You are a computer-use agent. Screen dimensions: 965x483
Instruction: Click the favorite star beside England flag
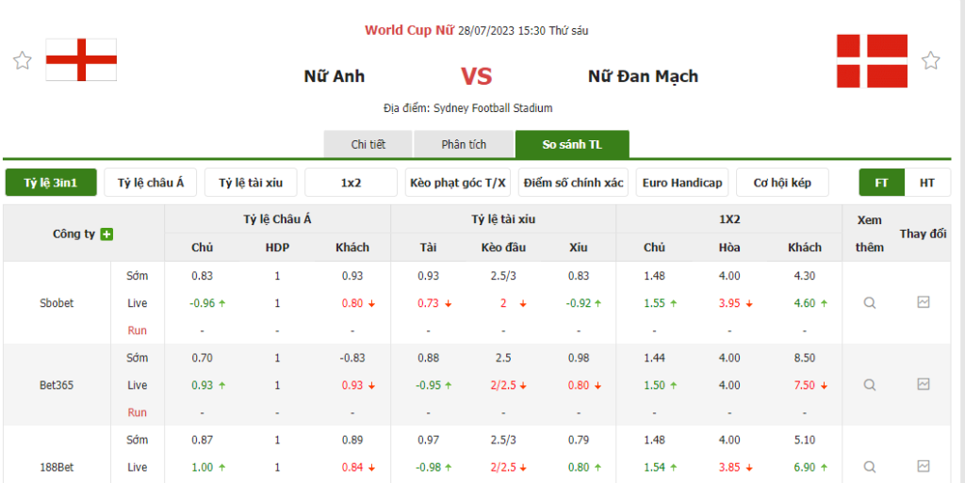point(23,61)
